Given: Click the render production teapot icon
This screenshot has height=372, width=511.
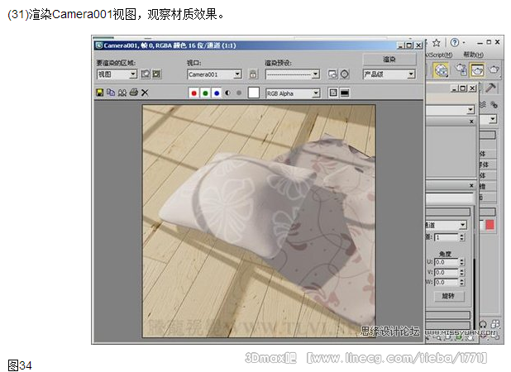Looking at the screenshot, I should [x=494, y=69].
